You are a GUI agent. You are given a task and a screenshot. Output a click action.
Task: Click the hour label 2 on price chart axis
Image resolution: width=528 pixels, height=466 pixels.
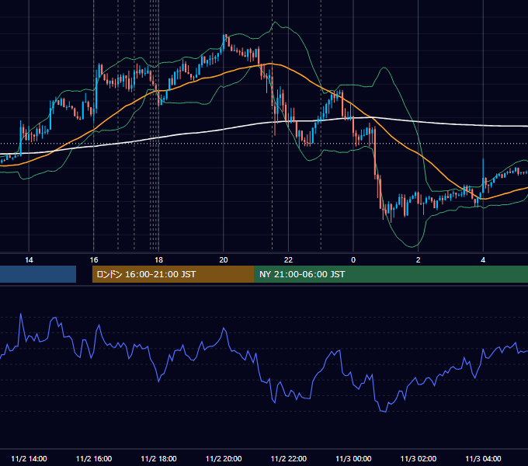(x=419, y=260)
